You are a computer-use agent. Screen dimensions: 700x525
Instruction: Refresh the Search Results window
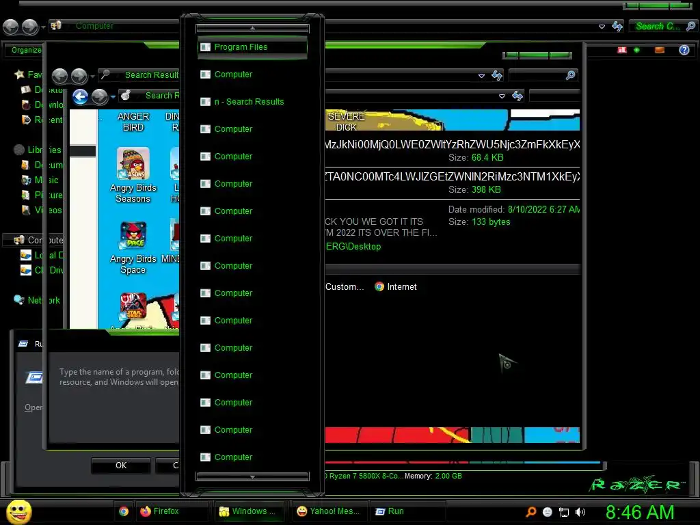pos(497,75)
